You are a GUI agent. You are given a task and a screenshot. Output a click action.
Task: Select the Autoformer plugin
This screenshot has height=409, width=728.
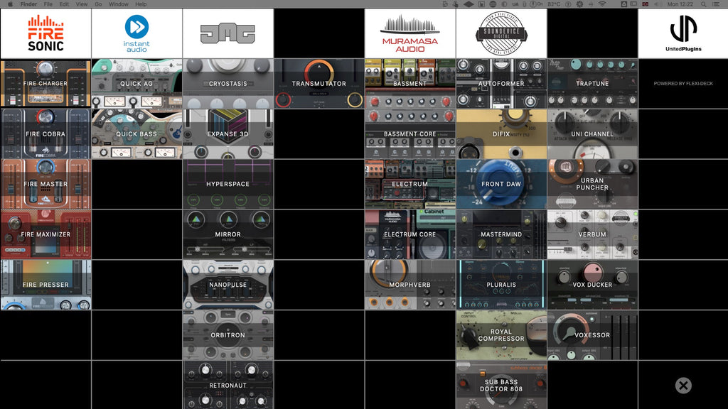click(501, 83)
